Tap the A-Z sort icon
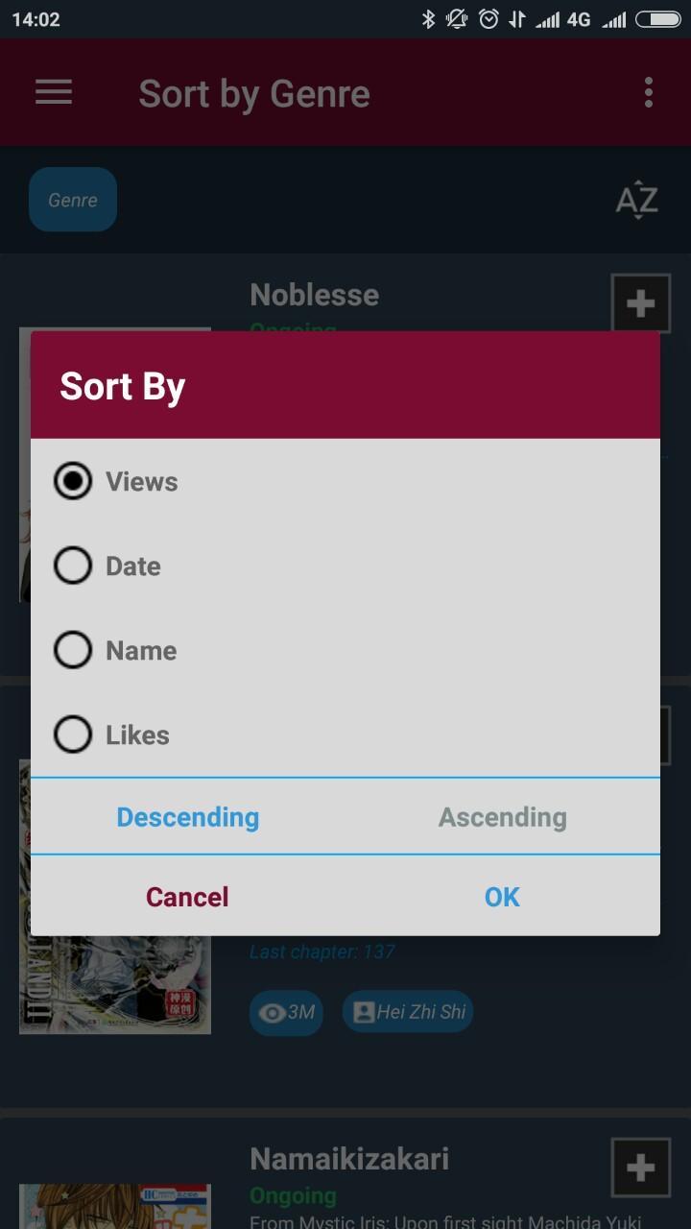 pos(636,201)
